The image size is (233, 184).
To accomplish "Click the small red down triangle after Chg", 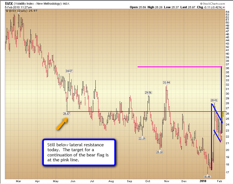I will pyautogui.click(x=224, y=7).
